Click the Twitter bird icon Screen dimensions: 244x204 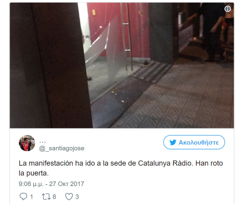pyautogui.click(x=173, y=142)
